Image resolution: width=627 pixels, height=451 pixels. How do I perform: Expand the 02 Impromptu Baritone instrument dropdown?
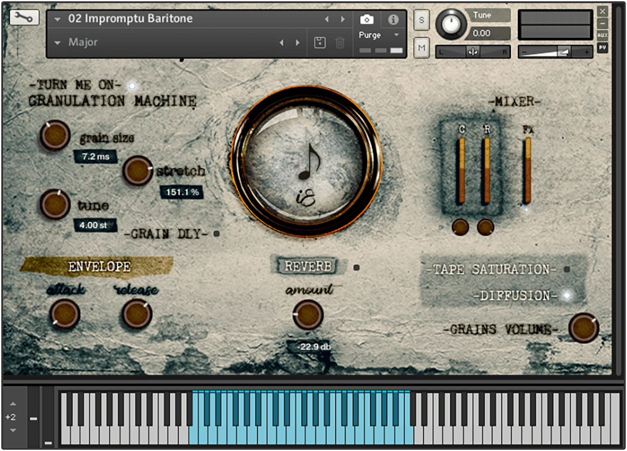[58, 19]
